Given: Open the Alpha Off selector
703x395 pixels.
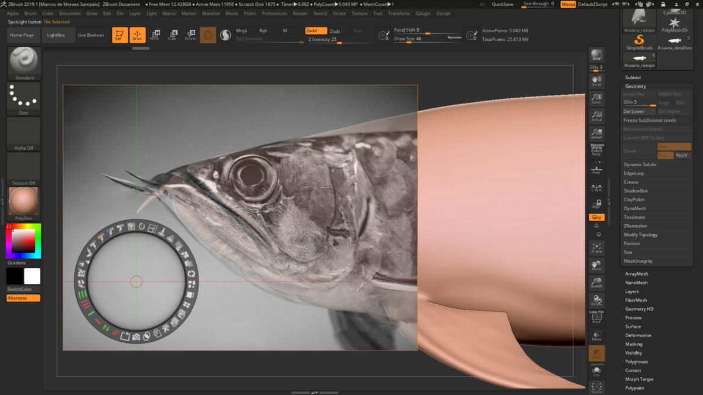Looking at the screenshot, I should pos(24,134).
